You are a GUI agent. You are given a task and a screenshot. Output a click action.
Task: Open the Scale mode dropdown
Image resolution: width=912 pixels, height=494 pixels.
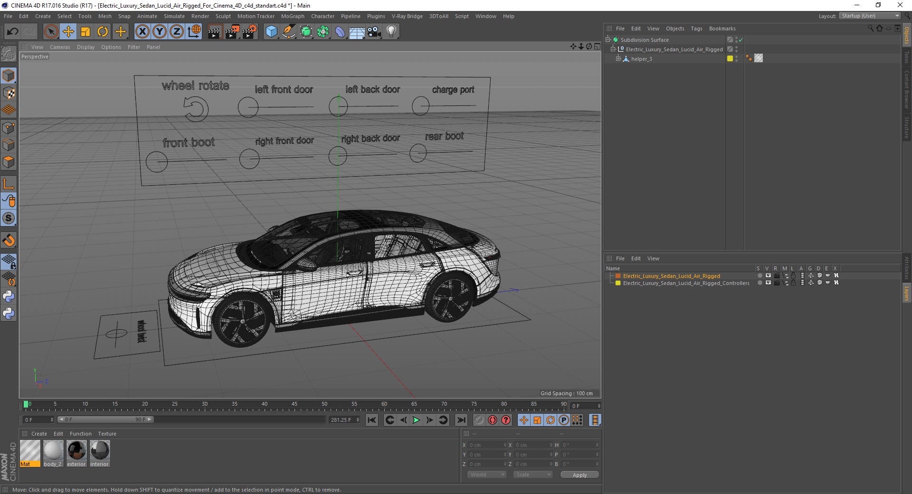tap(533, 475)
